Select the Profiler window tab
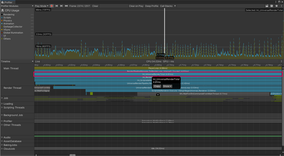 point(7,2)
